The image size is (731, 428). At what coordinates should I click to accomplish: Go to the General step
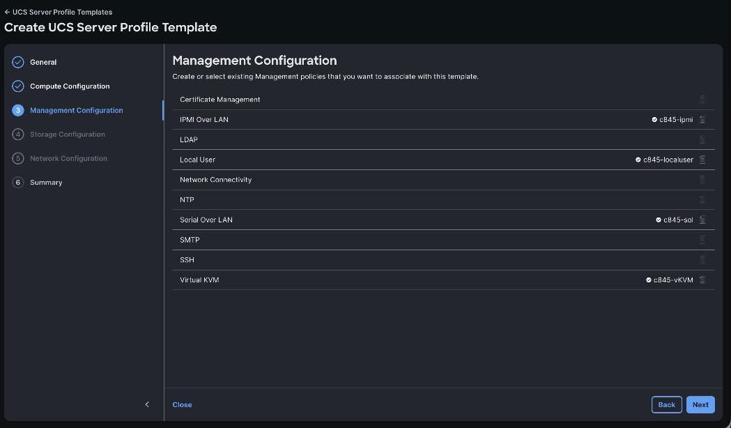[43, 62]
